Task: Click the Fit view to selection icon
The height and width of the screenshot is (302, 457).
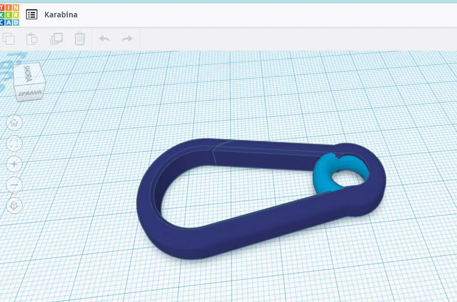Action: tap(14, 143)
